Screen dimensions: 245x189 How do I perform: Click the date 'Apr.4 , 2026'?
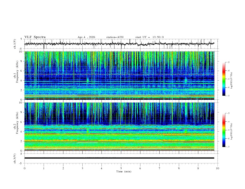(x=86, y=37)
